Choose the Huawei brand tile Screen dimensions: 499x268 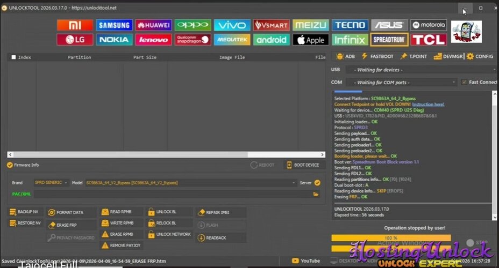point(153,25)
